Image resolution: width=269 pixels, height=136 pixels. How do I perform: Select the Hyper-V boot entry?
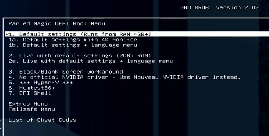41,82
